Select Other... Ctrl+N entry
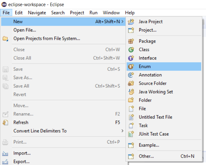The image size is (206, 165). 164,156
